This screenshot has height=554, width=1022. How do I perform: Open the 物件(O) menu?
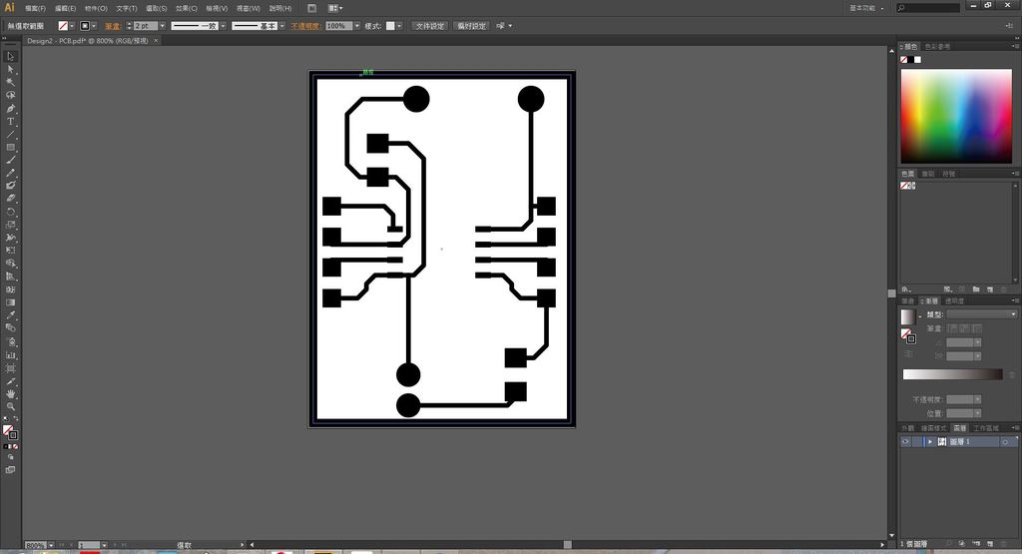(96, 8)
